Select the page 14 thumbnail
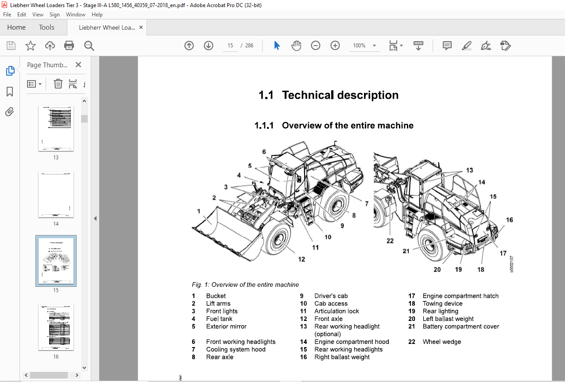 56,195
